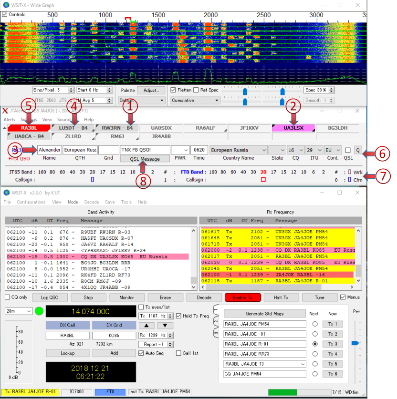Image resolution: width=397 pixels, height=399 pixels.
Task: Toggle the Controls checkbox in Wide Graph
Action: click(x=5, y=14)
